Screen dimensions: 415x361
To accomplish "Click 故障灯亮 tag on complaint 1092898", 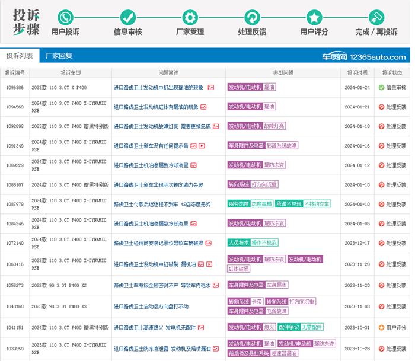I will 274,126.
